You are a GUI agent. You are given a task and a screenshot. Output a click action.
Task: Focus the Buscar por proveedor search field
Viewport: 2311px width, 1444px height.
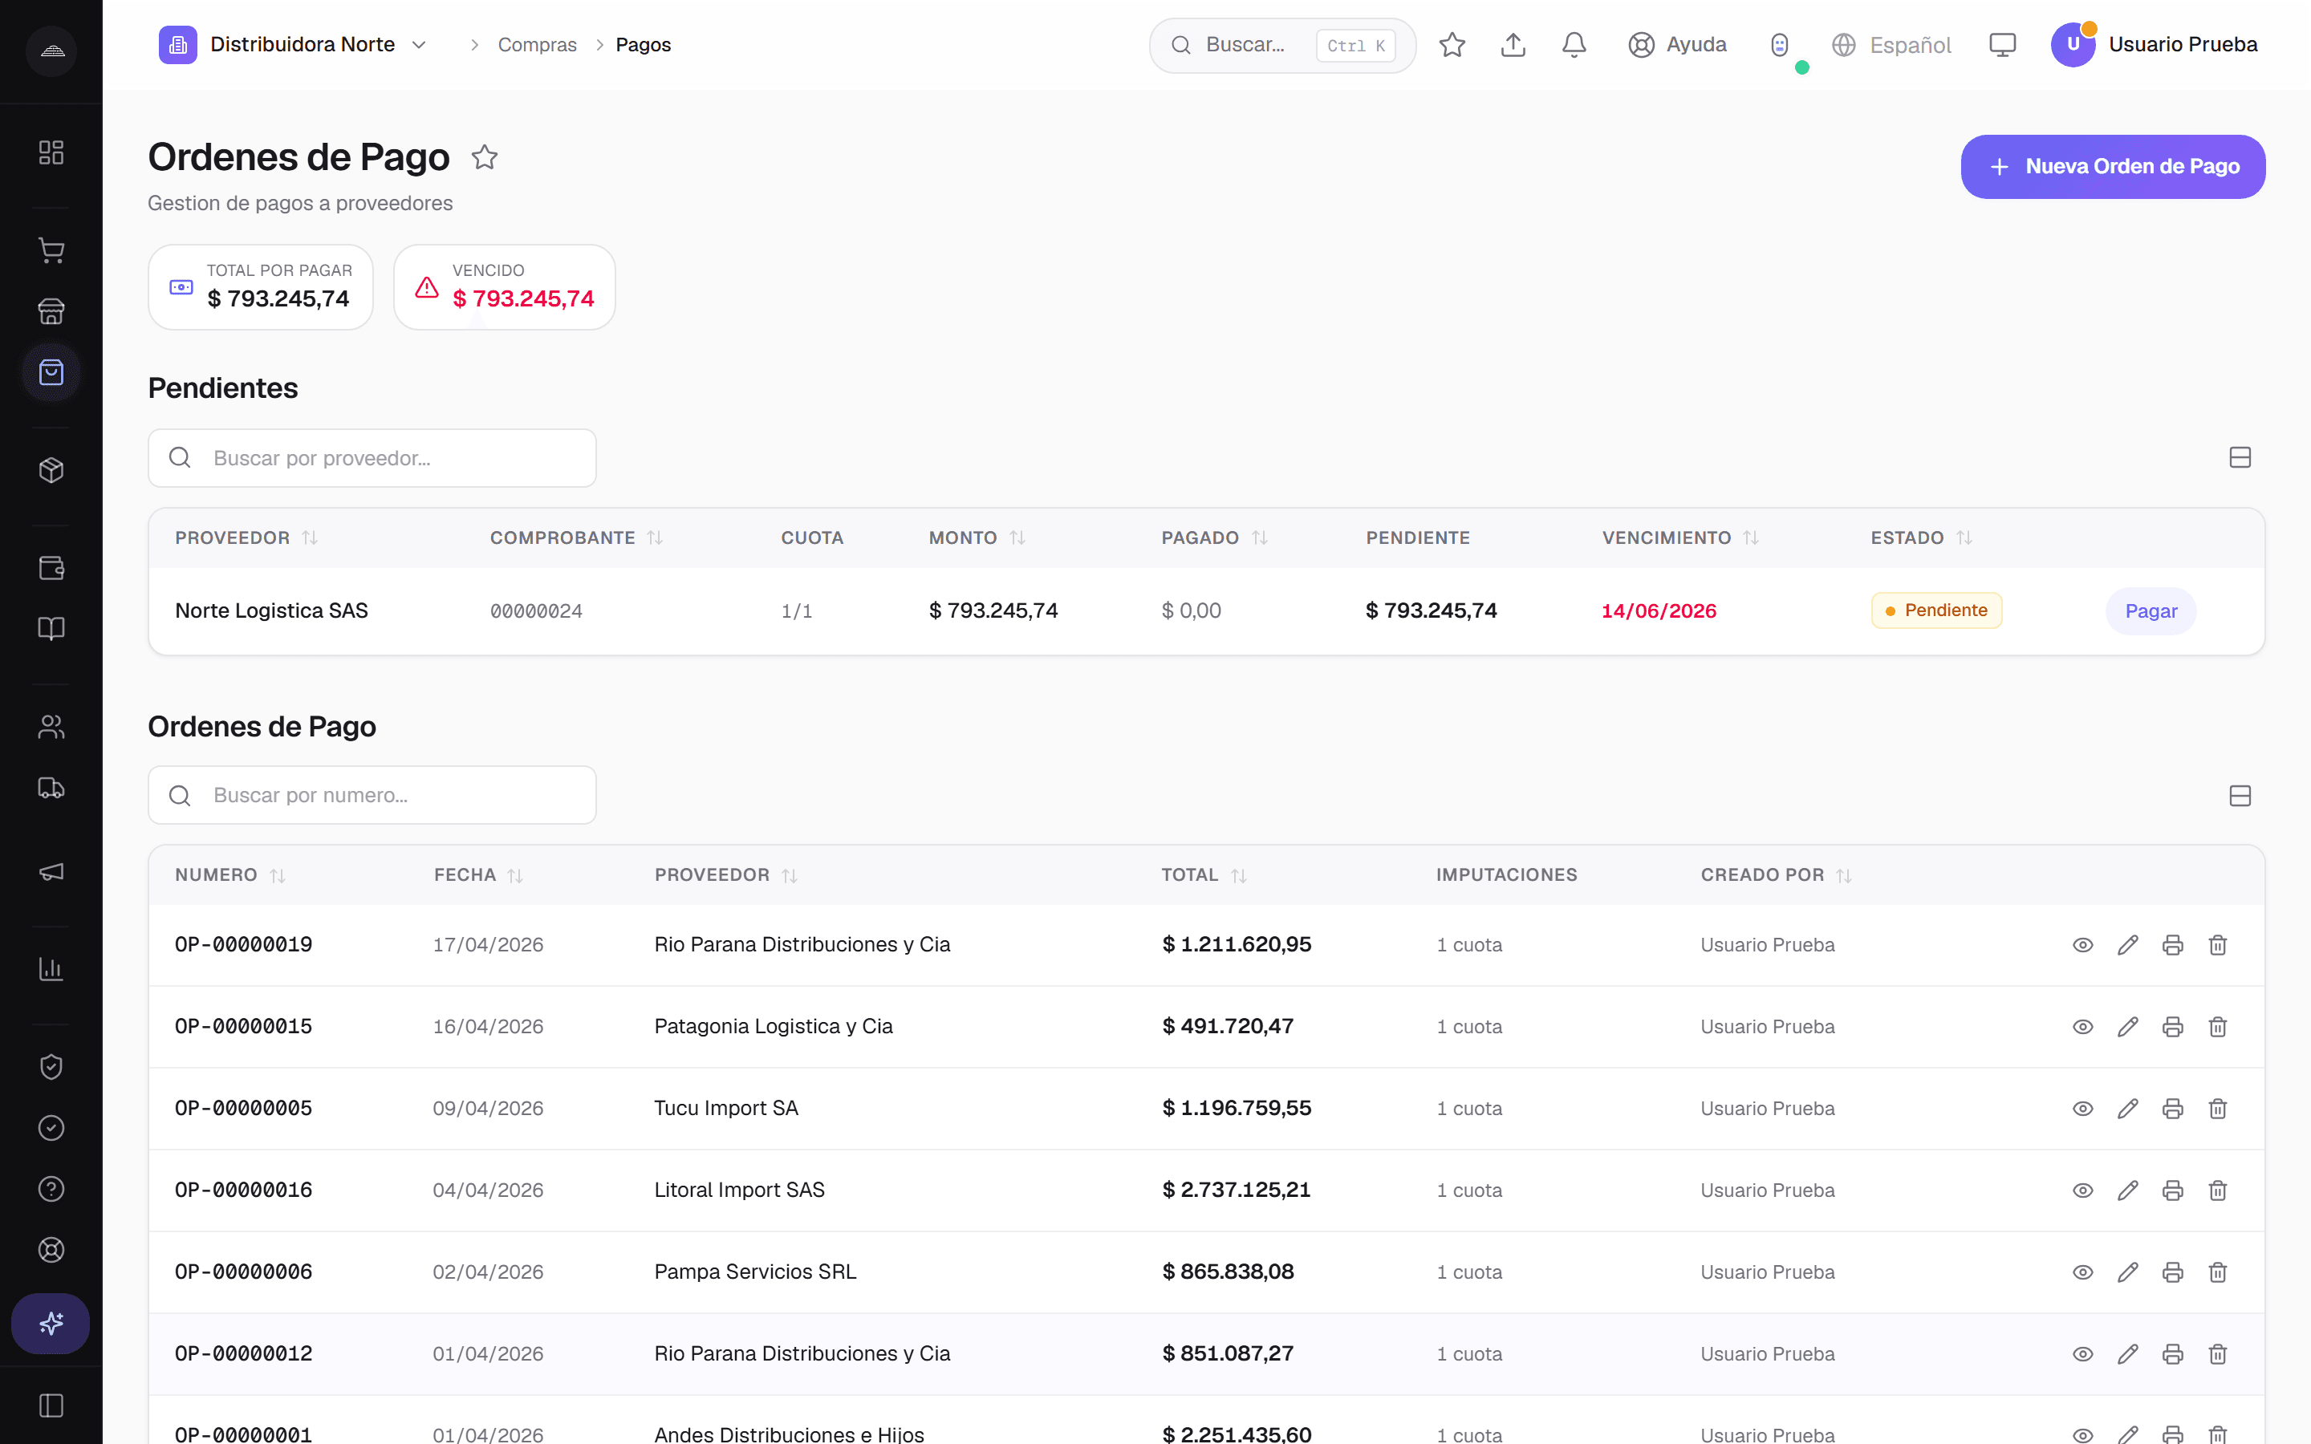click(372, 458)
